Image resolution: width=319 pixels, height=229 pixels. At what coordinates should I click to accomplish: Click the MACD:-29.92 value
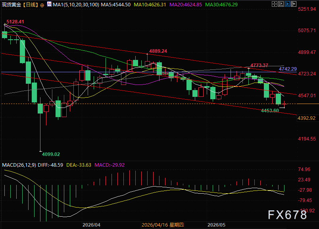[x=110, y=165]
